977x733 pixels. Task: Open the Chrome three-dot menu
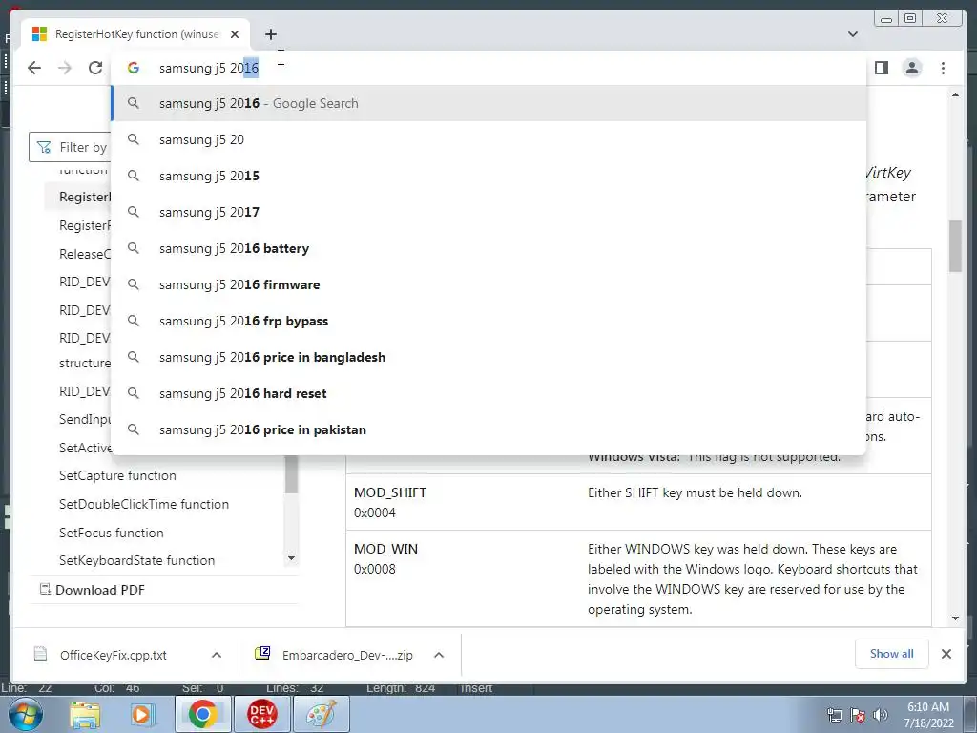click(943, 68)
